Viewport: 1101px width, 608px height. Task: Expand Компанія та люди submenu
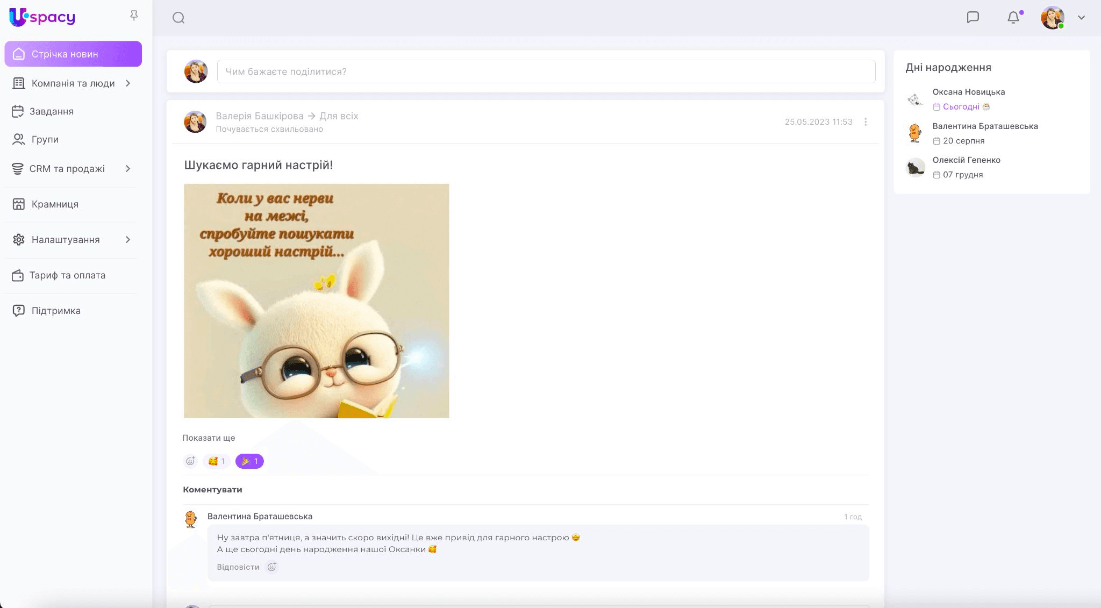(x=128, y=83)
